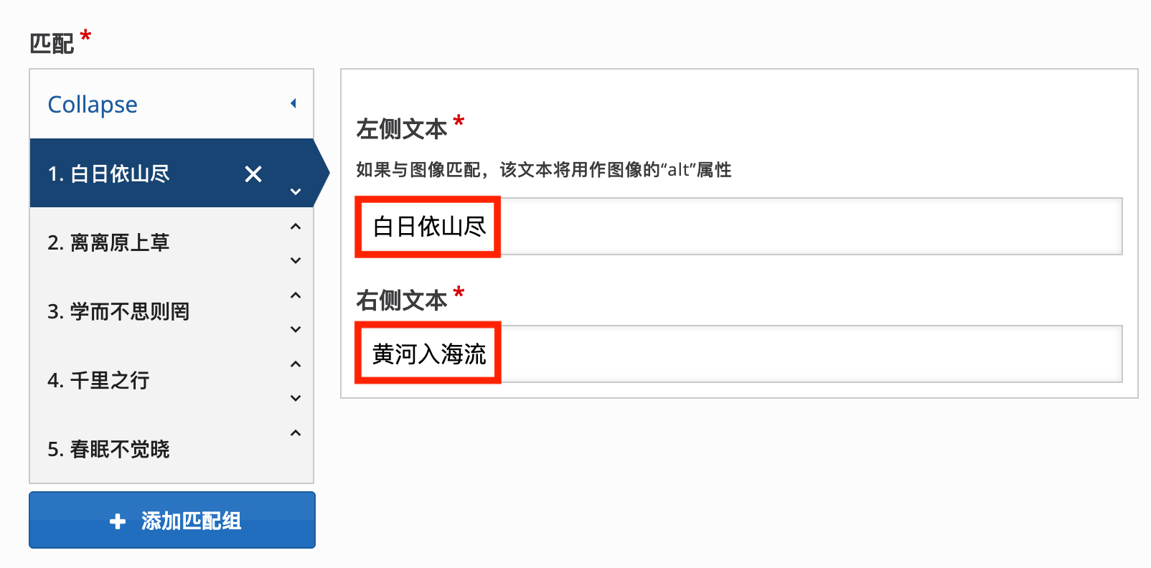Image resolution: width=1151 pixels, height=568 pixels.
Task: Expand details for 白日依山尽 with its chevron
Action: tap(295, 191)
